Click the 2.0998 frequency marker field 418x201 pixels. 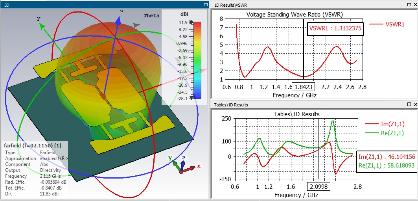[319, 186]
